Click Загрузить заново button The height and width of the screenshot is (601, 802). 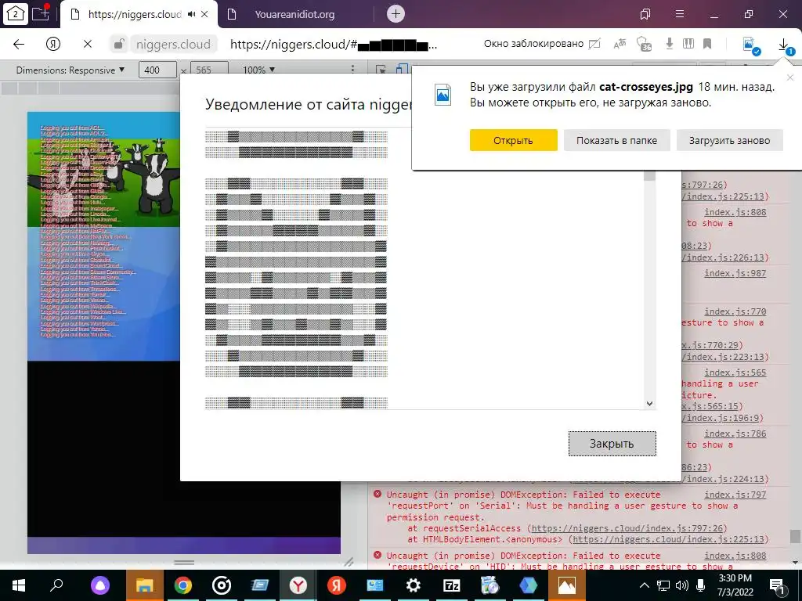coord(729,141)
